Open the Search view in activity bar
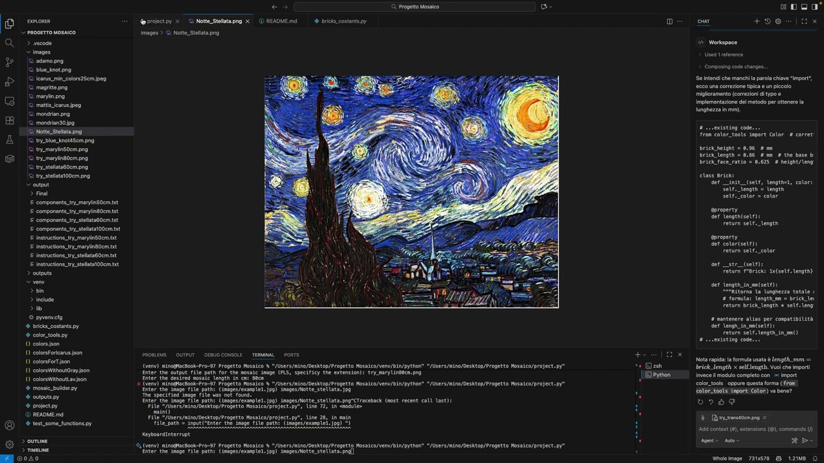Image resolution: width=824 pixels, height=463 pixels. (x=10, y=43)
